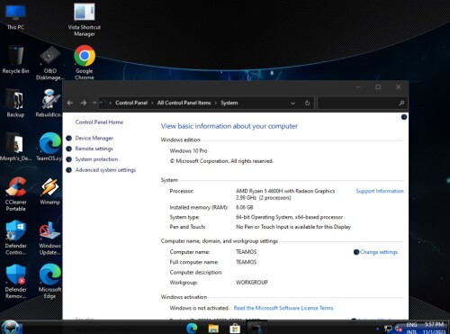Screen dimensions: 450x334
Task: Expand chevron after Control Panel breadcrumb
Action: (152, 103)
